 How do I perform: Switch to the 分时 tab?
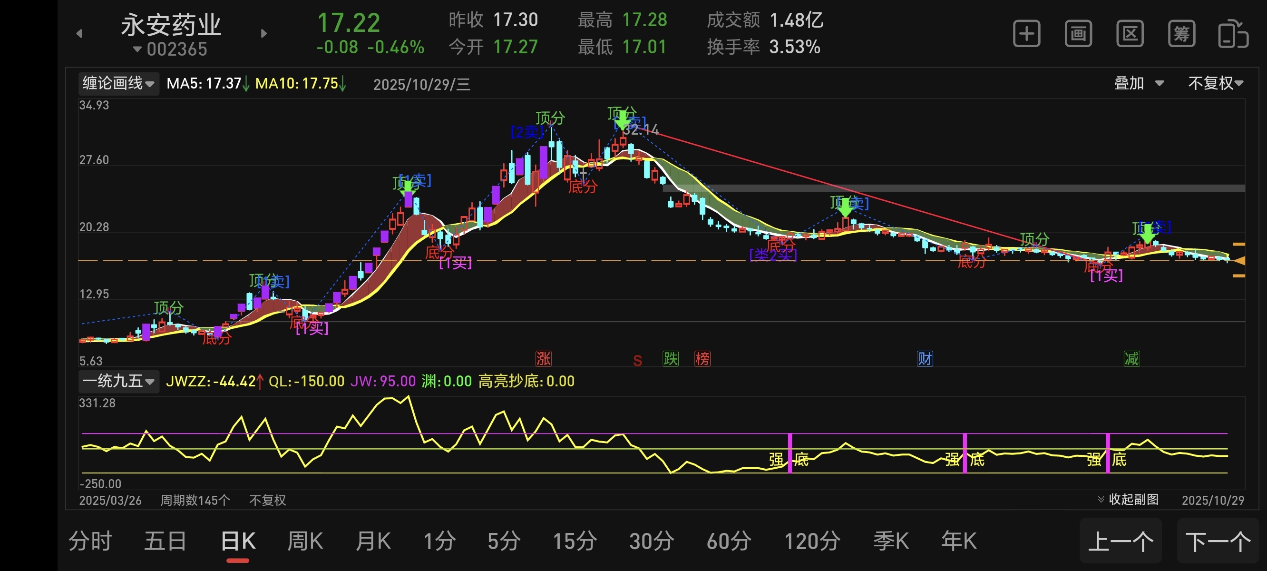pyautogui.click(x=90, y=541)
